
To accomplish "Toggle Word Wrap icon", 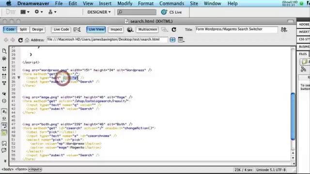I will 4,126.
